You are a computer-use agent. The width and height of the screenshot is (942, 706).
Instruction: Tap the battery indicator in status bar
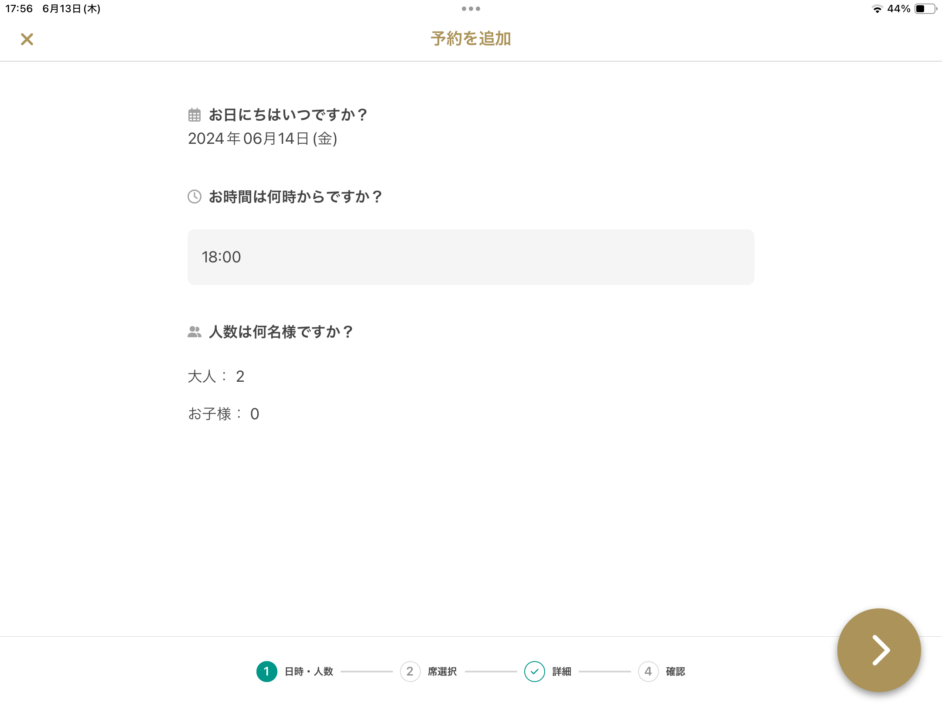click(925, 9)
